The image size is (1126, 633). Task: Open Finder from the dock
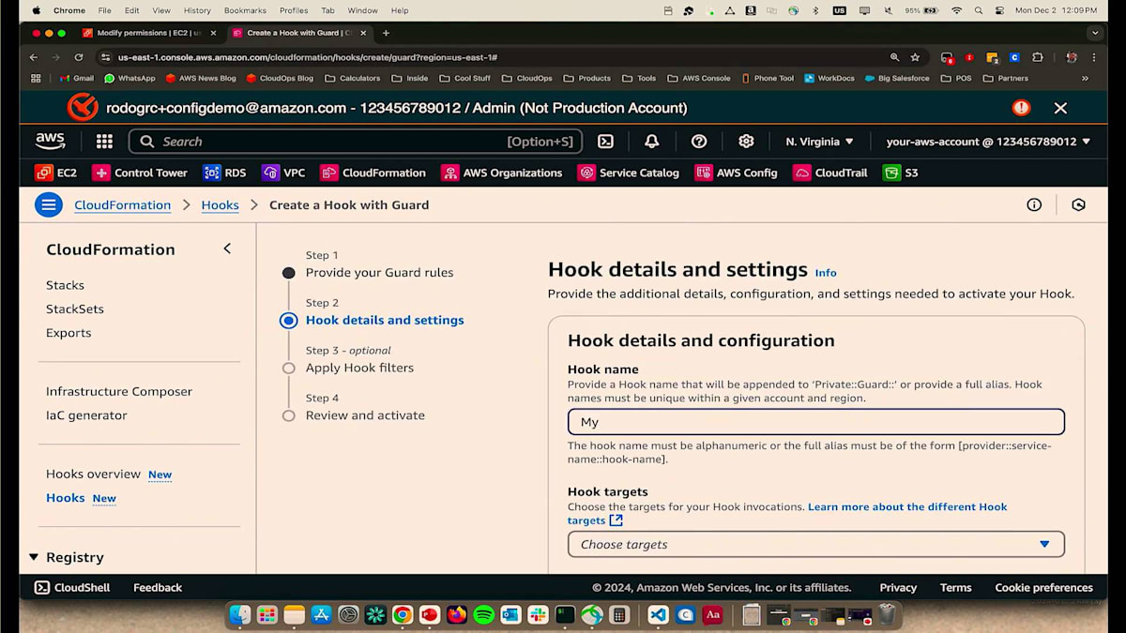(x=240, y=615)
